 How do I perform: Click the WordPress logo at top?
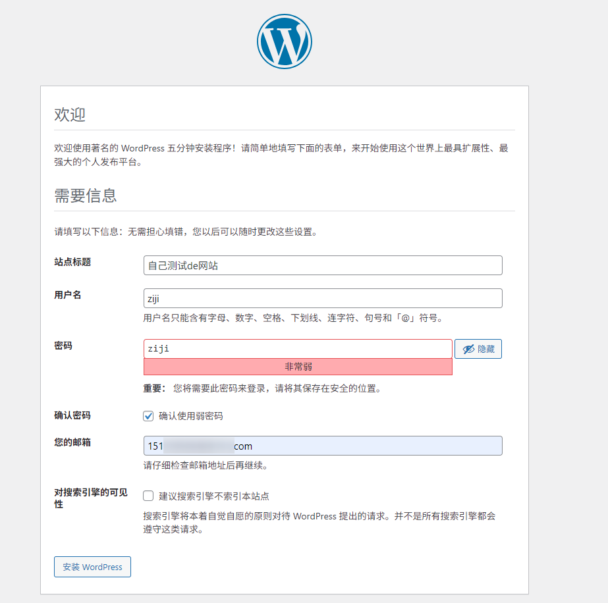click(284, 41)
